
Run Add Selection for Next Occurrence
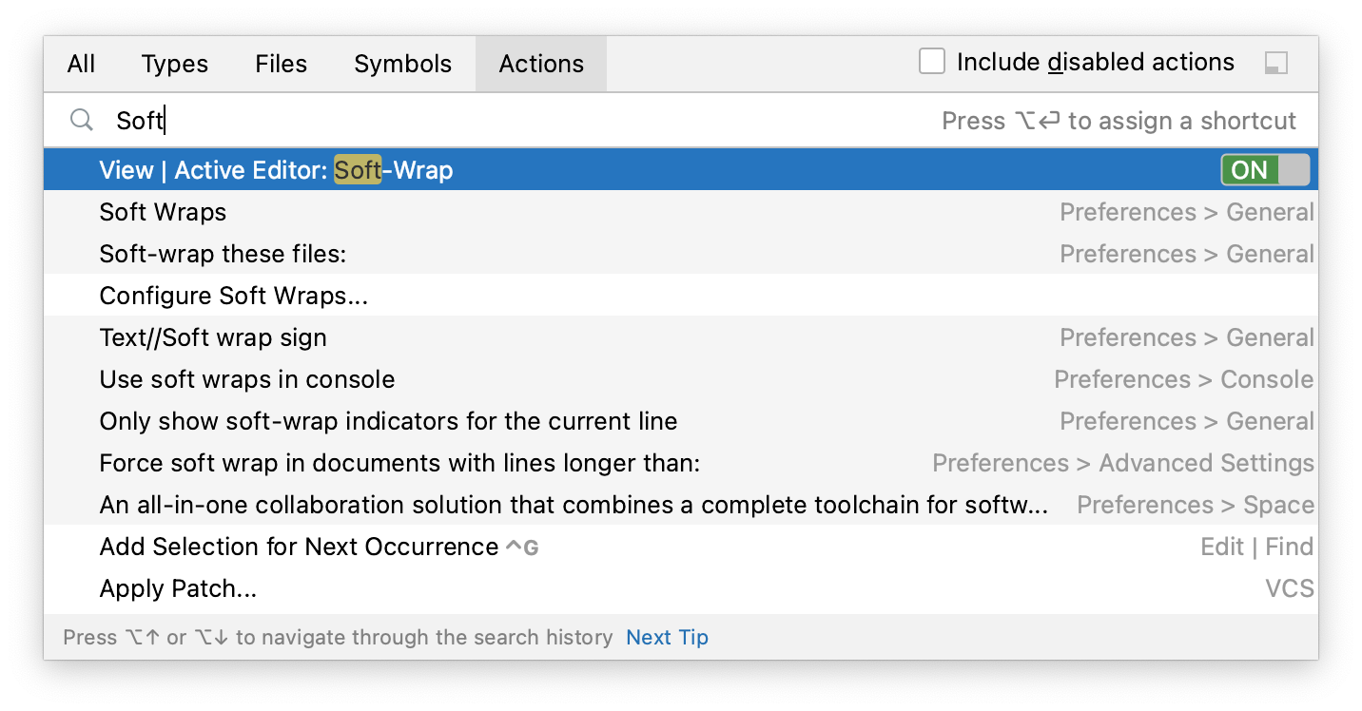(x=299, y=547)
